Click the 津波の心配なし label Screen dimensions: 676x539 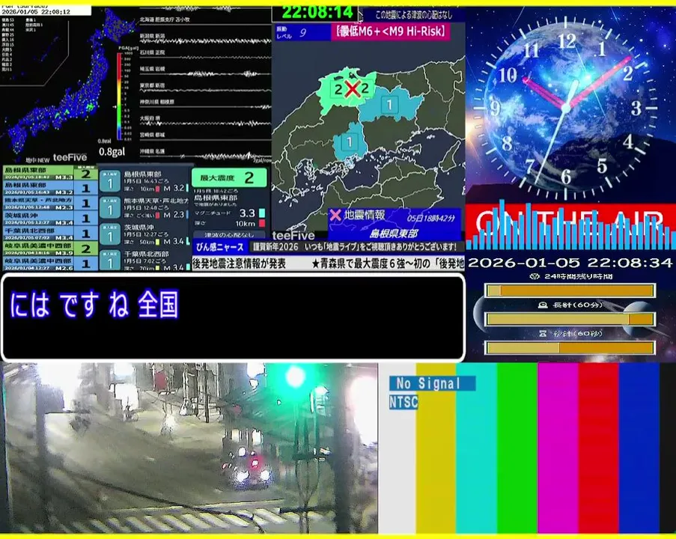pos(229,235)
